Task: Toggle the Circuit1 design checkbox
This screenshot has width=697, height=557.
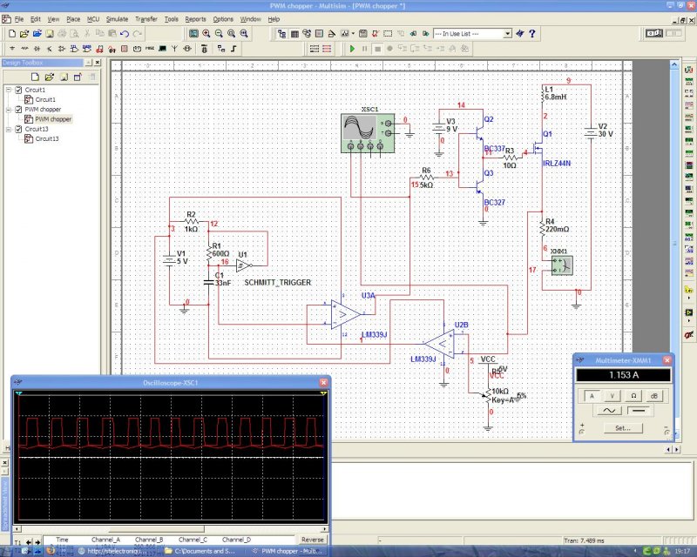Action: (18, 90)
